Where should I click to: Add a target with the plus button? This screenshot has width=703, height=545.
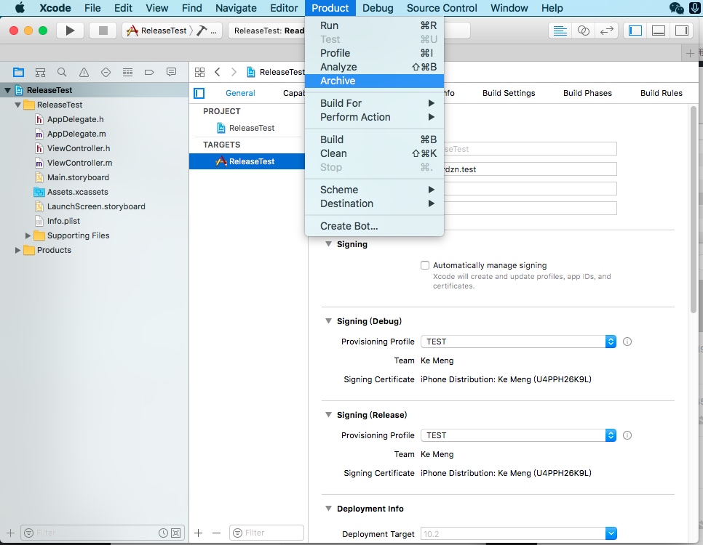pos(199,533)
